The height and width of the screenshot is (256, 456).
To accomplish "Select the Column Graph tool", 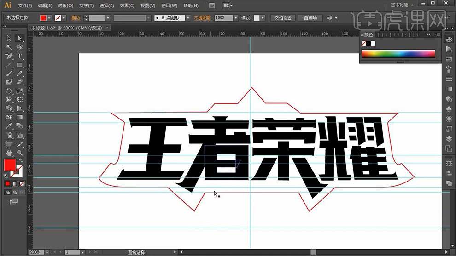I will (x=19, y=135).
